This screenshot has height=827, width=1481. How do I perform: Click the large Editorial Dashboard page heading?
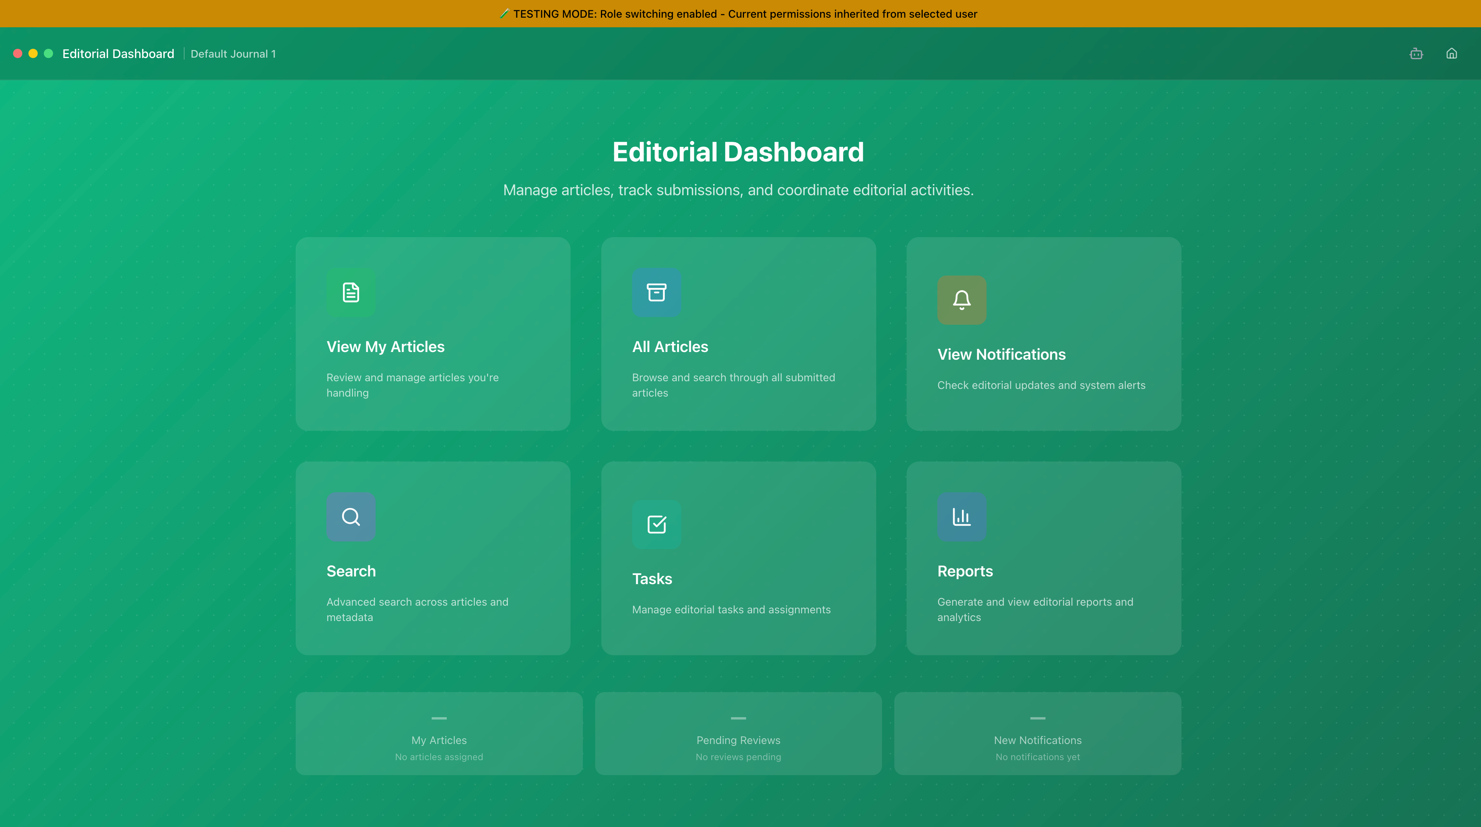tap(738, 152)
